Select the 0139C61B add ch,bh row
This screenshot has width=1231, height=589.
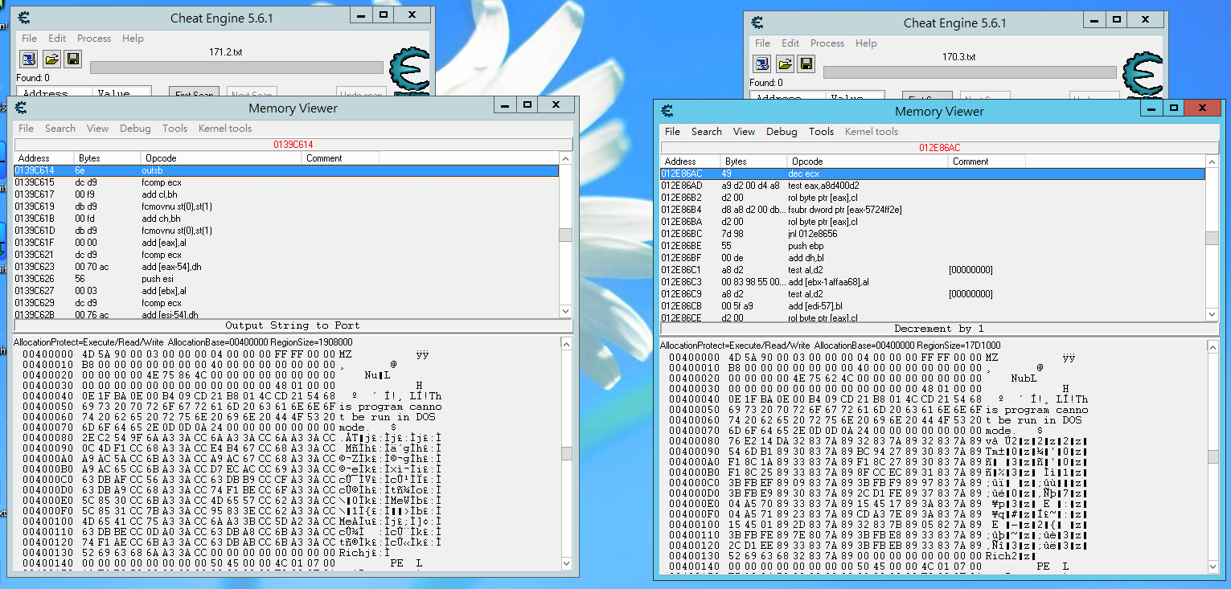286,219
